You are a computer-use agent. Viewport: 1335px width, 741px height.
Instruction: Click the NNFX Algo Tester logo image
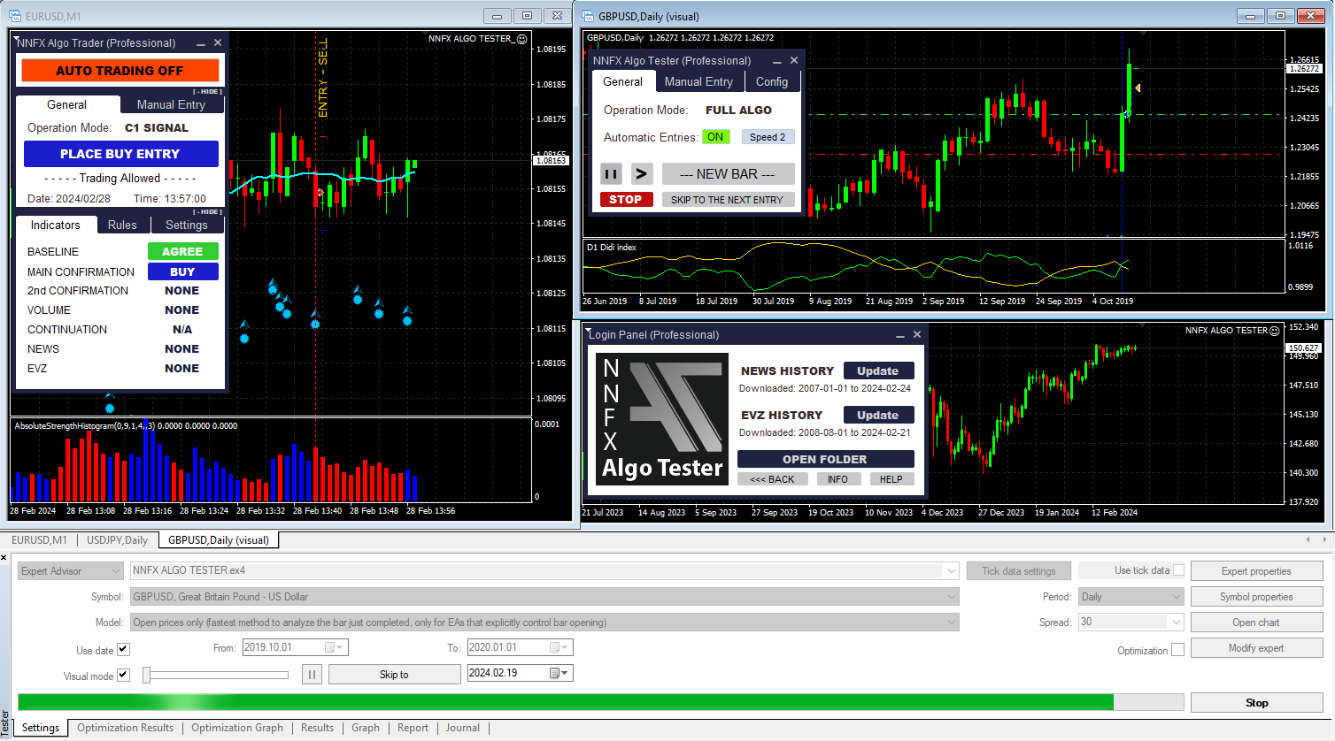(662, 418)
